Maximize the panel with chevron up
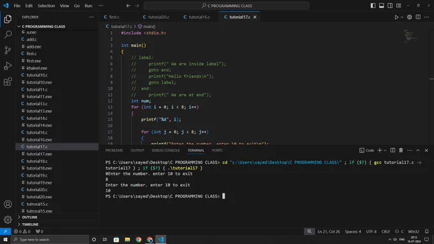 (x=418, y=150)
